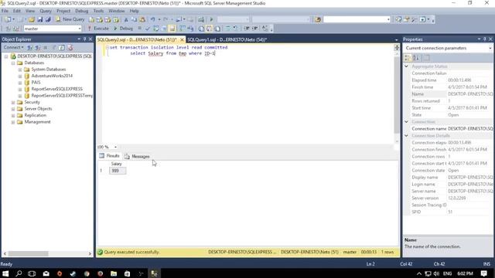
Task: Open the zoom percentage dropdown
Action: coord(115,147)
